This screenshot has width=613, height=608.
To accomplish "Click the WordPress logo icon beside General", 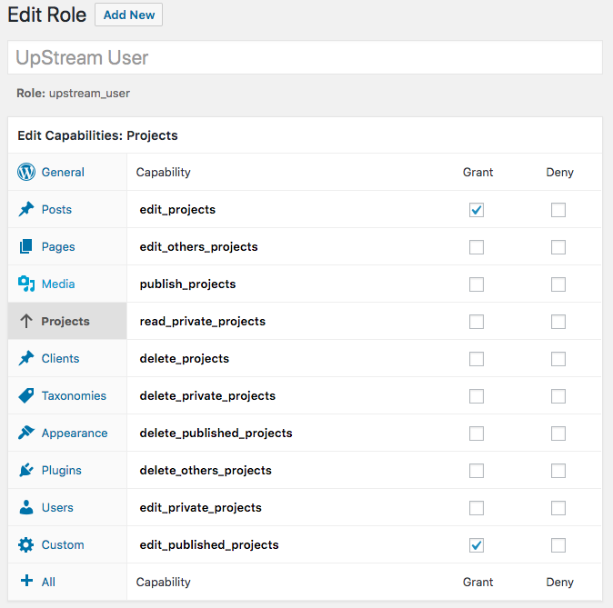I will [x=26, y=172].
